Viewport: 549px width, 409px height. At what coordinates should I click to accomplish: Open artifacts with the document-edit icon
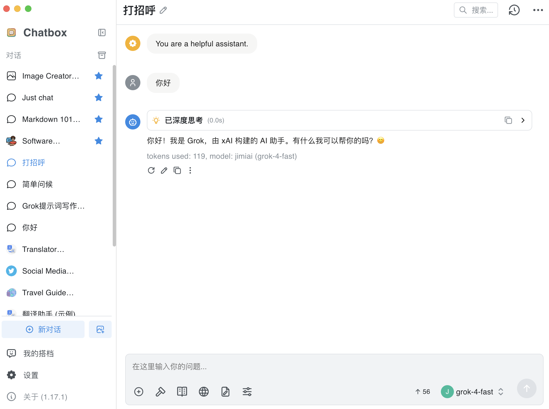[225, 391]
